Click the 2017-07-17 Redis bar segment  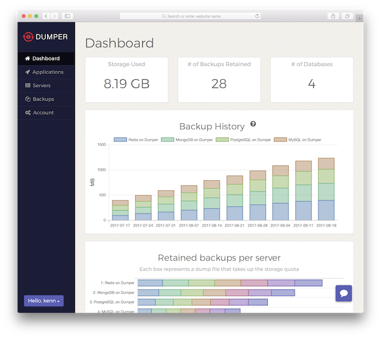120,218
